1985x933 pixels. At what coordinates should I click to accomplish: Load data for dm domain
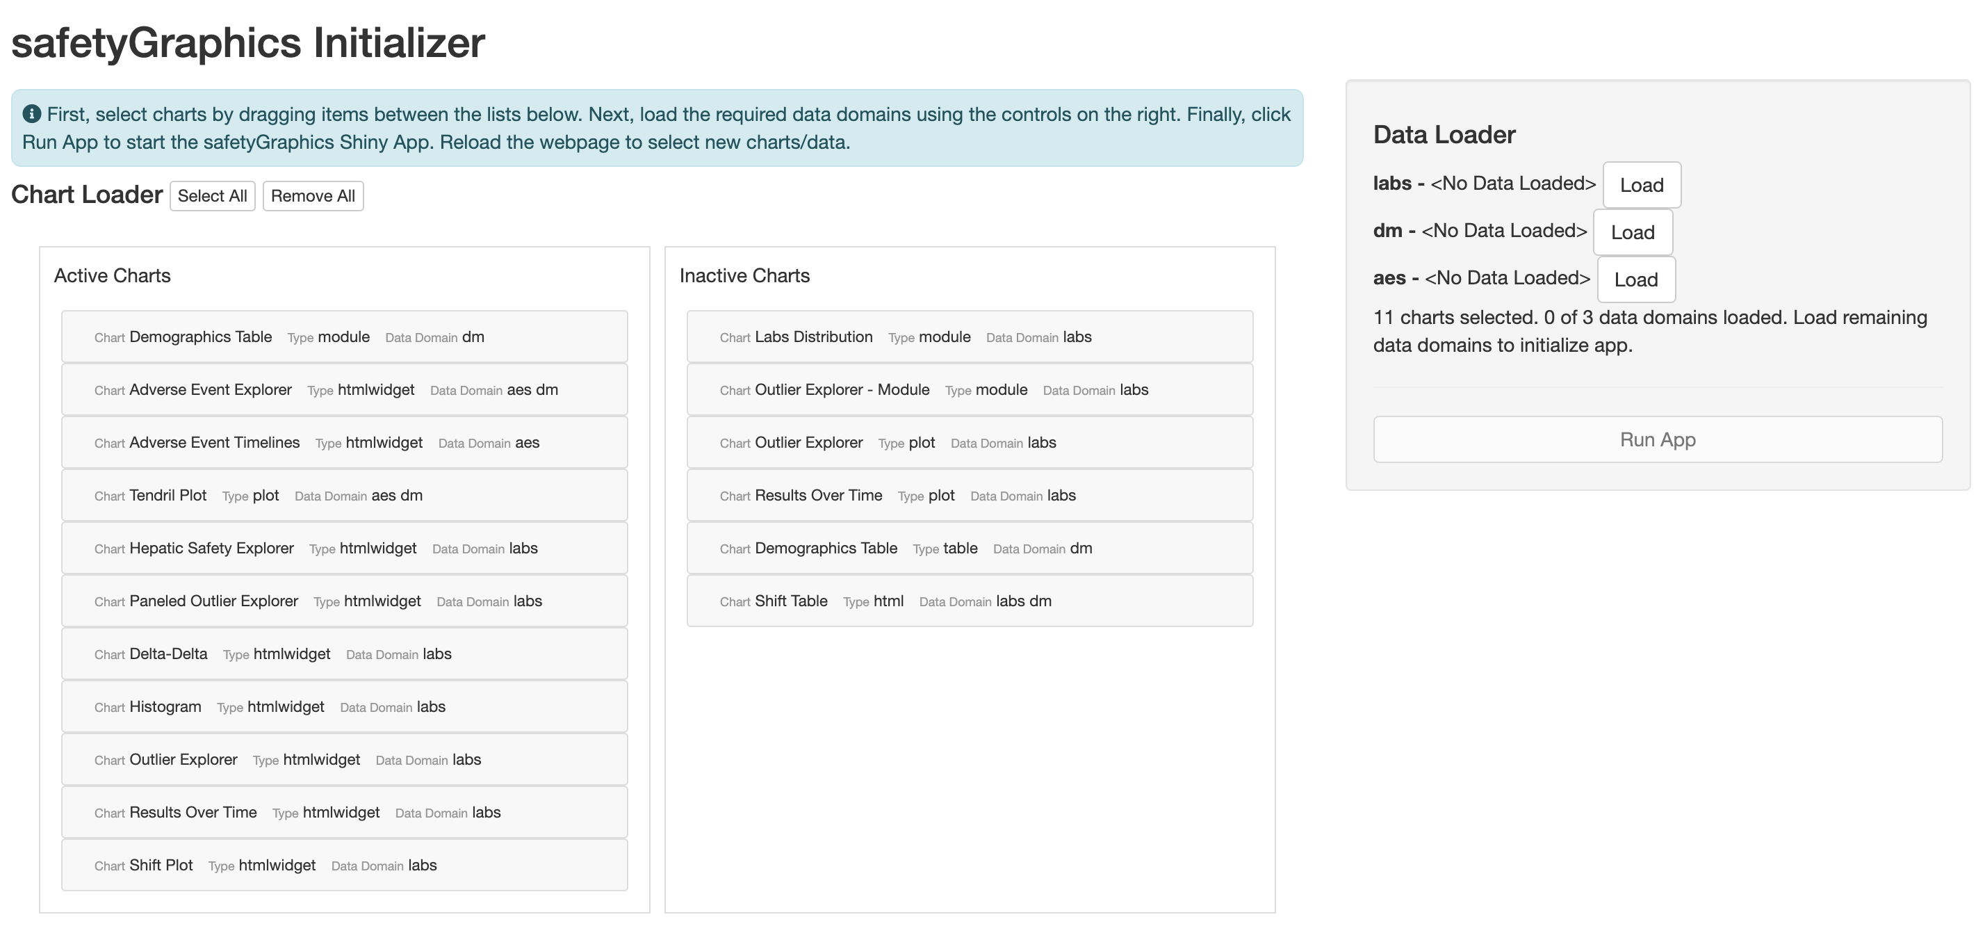point(1632,232)
